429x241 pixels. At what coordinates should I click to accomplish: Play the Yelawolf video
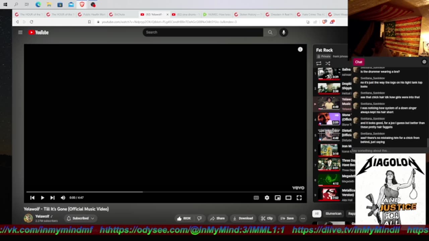pyautogui.click(x=43, y=198)
